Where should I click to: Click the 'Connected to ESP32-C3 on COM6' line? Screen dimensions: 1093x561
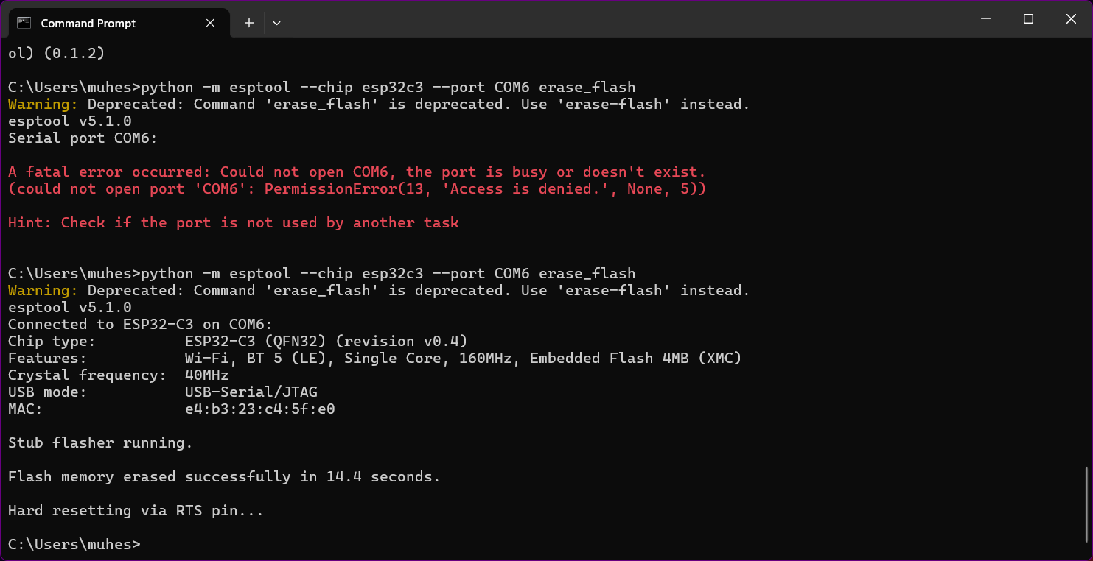coord(140,325)
